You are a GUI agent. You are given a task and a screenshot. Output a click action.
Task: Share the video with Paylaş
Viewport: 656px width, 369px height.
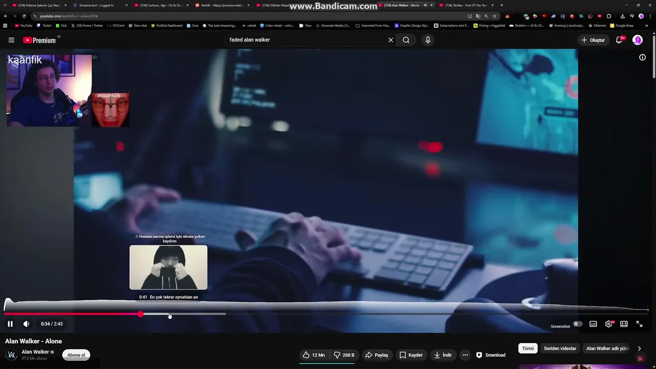point(377,355)
